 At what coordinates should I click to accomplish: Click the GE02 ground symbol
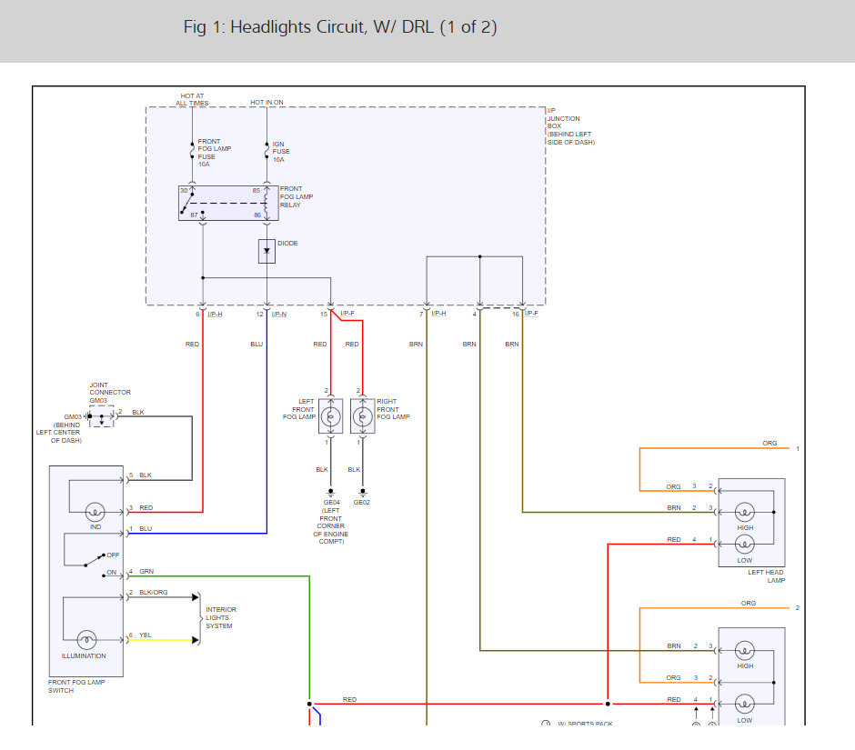[363, 492]
